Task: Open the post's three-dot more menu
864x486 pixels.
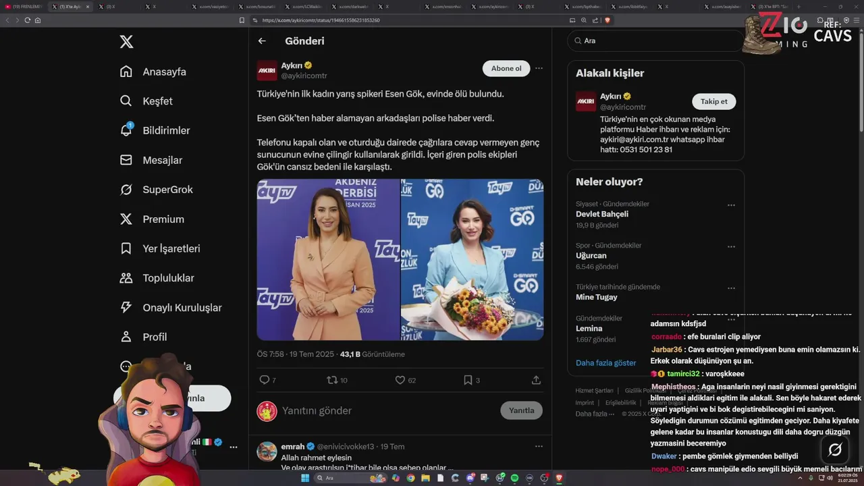Action: point(539,68)
